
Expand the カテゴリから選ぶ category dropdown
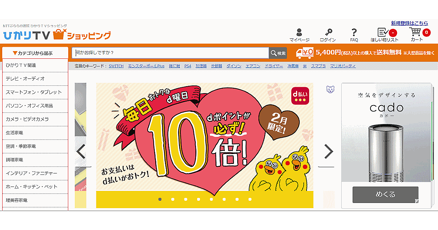(35, 53)
